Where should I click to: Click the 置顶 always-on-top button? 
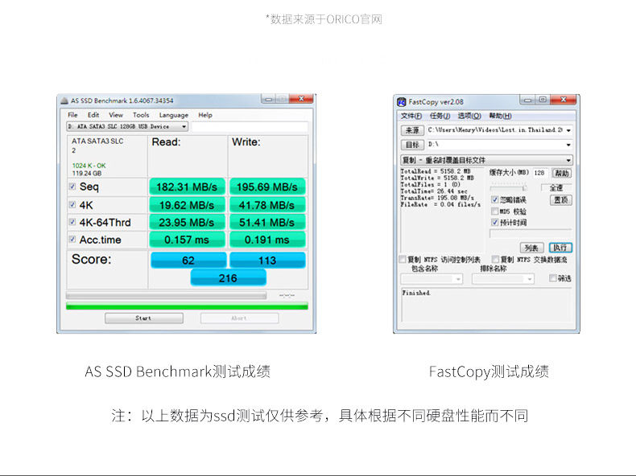(x=561, y=199)
